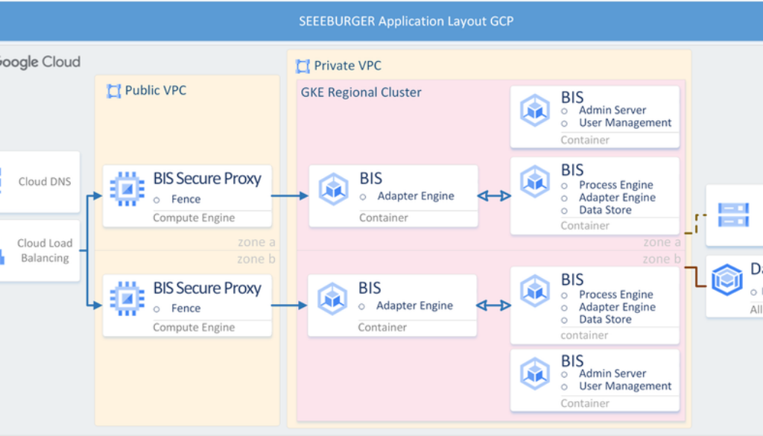This screenshot has height=436, width=763.
Task: Click zone b Process Engine BIS cube icon
Action: [x=534, y=291]
